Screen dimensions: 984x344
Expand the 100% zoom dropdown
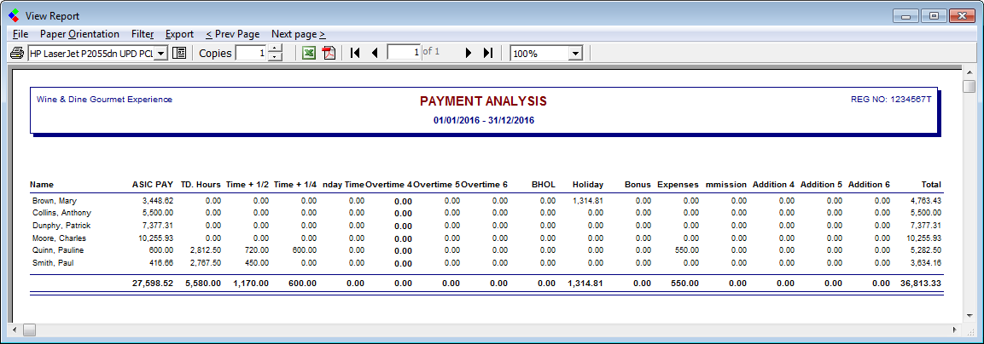574,54
